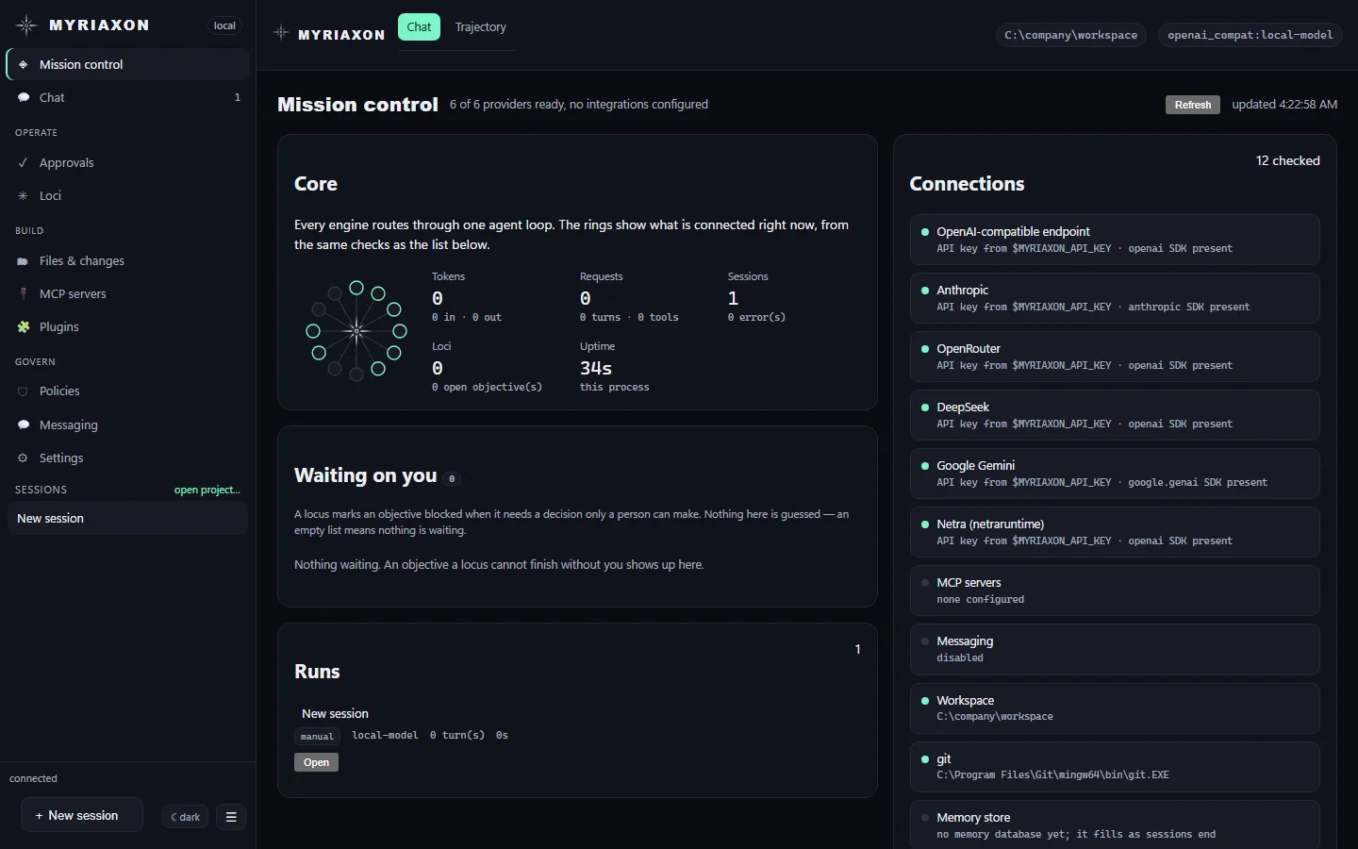Click the Messaging bubble icon
Viewport: 1358px width, 849px height.
click(x=24, y=424)
